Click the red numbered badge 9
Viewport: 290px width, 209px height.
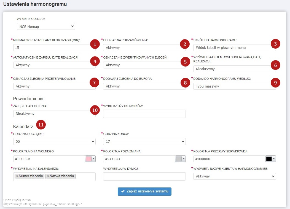click(x=275, y=82)
